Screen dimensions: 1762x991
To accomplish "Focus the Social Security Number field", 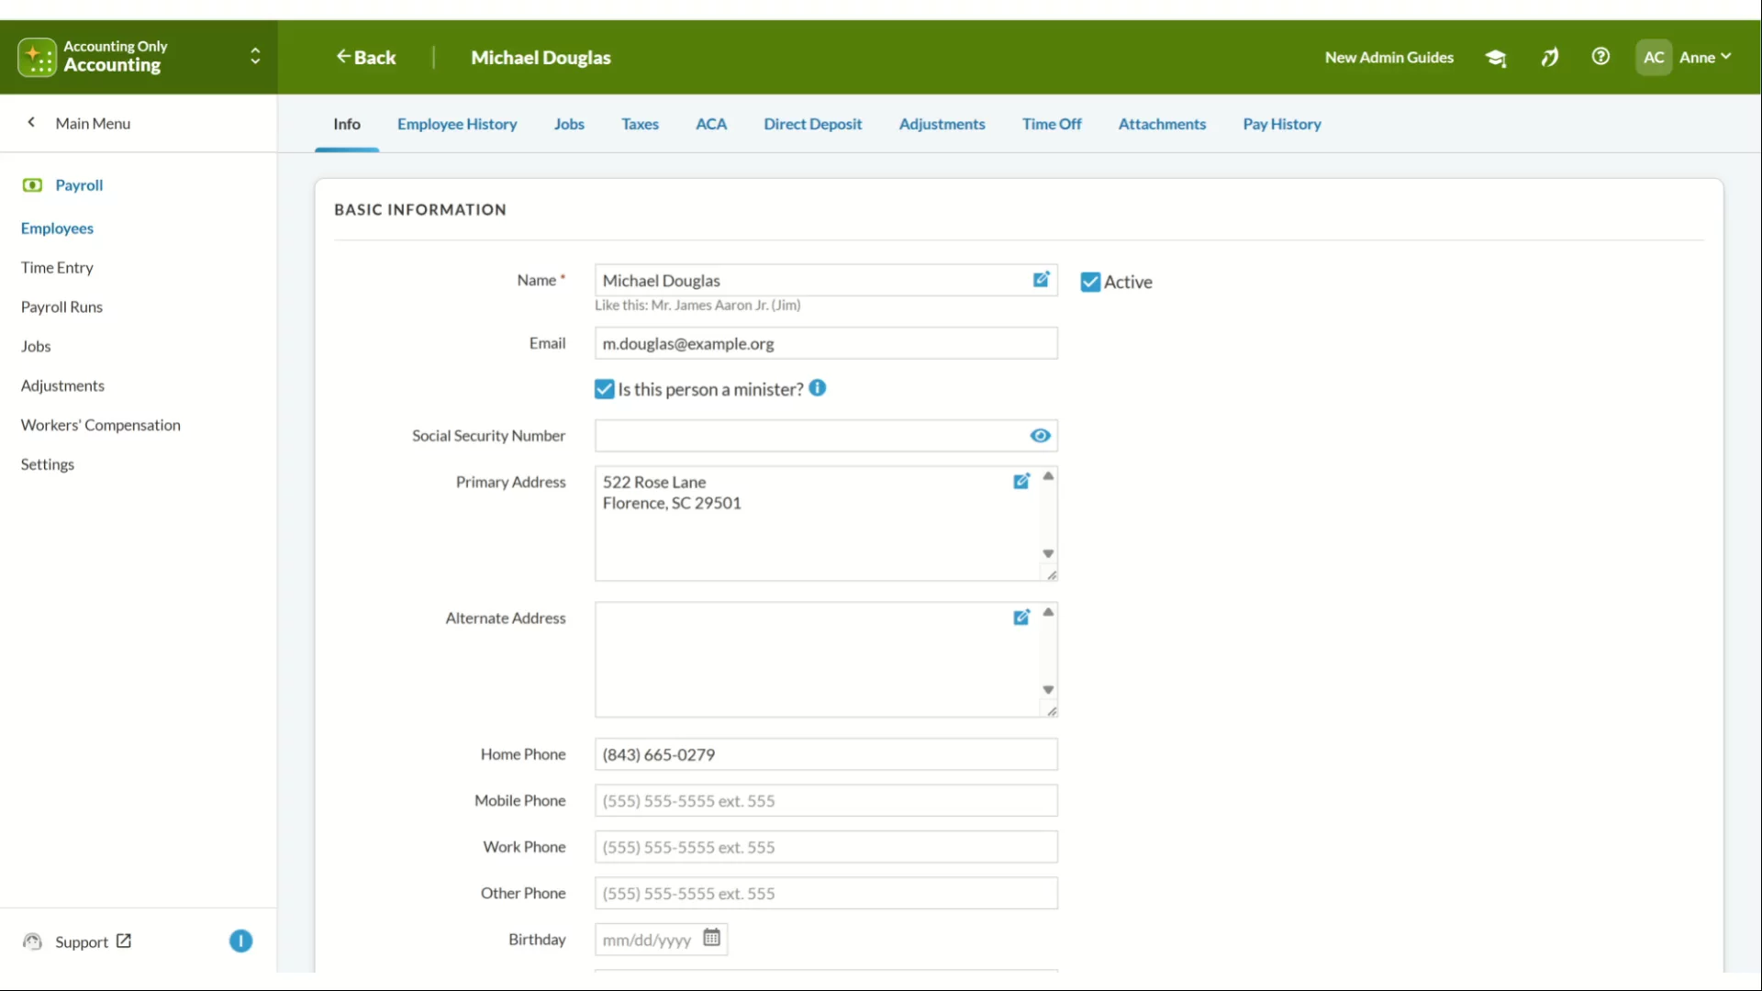I will click(x=826, y=436).
